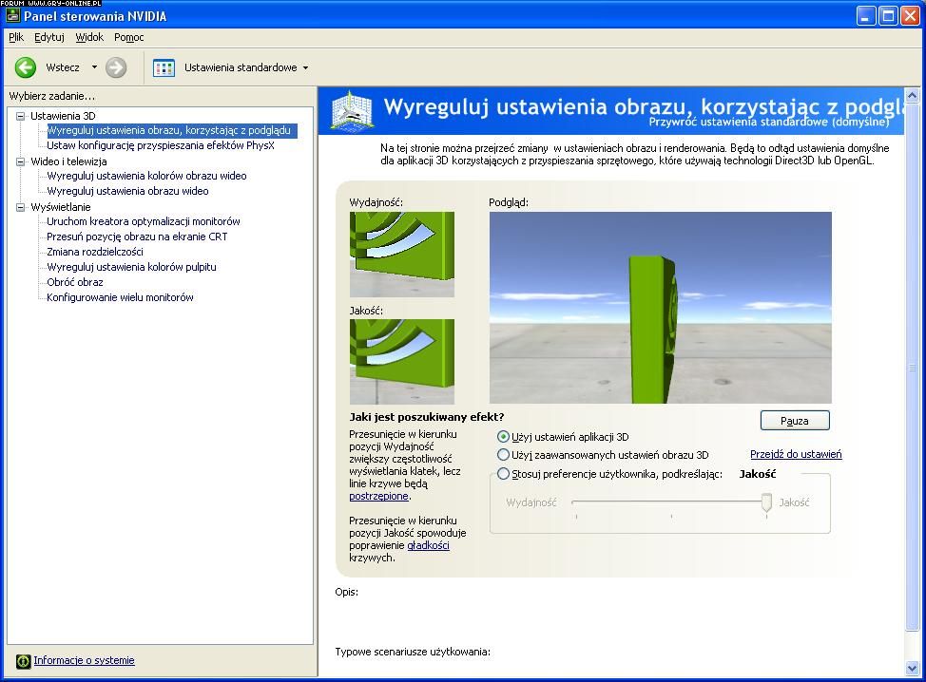
Task: Click the Ustawienia 3D tree label
Action: [x=63, y=116]
